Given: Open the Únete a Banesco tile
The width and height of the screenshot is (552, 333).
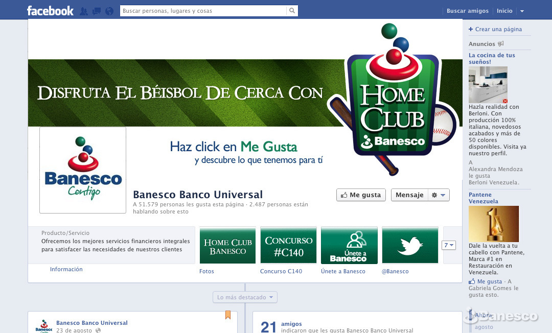Looking at the screenshot, I should click(349, 245).
